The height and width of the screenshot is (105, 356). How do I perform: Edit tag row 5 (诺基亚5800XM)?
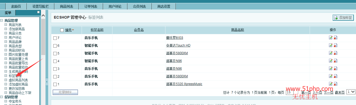(331, 53)
